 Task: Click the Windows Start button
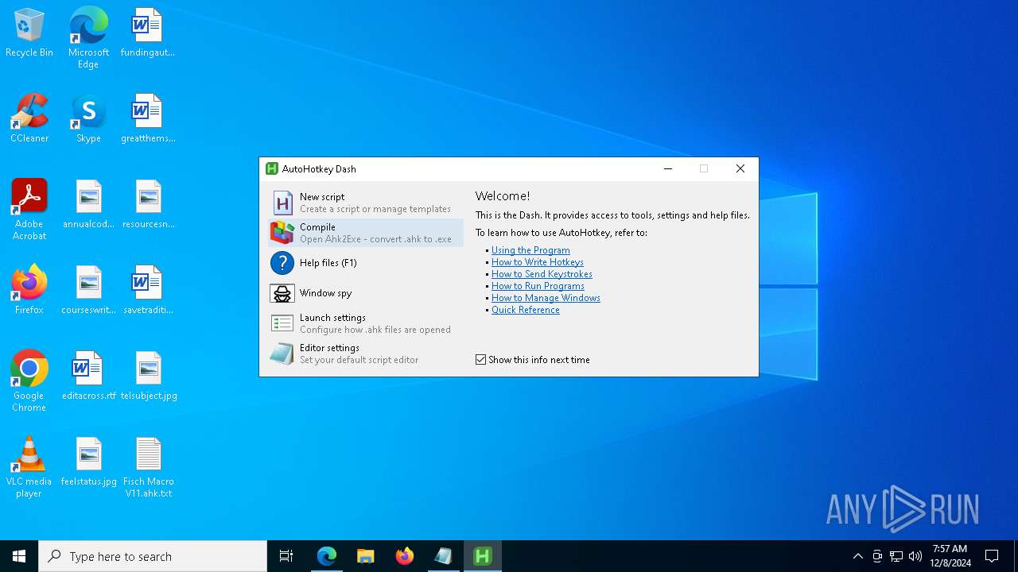click(19, 556)
